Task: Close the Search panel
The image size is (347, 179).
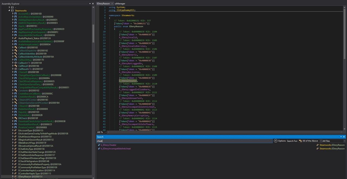Action: [x=344, y=137]
